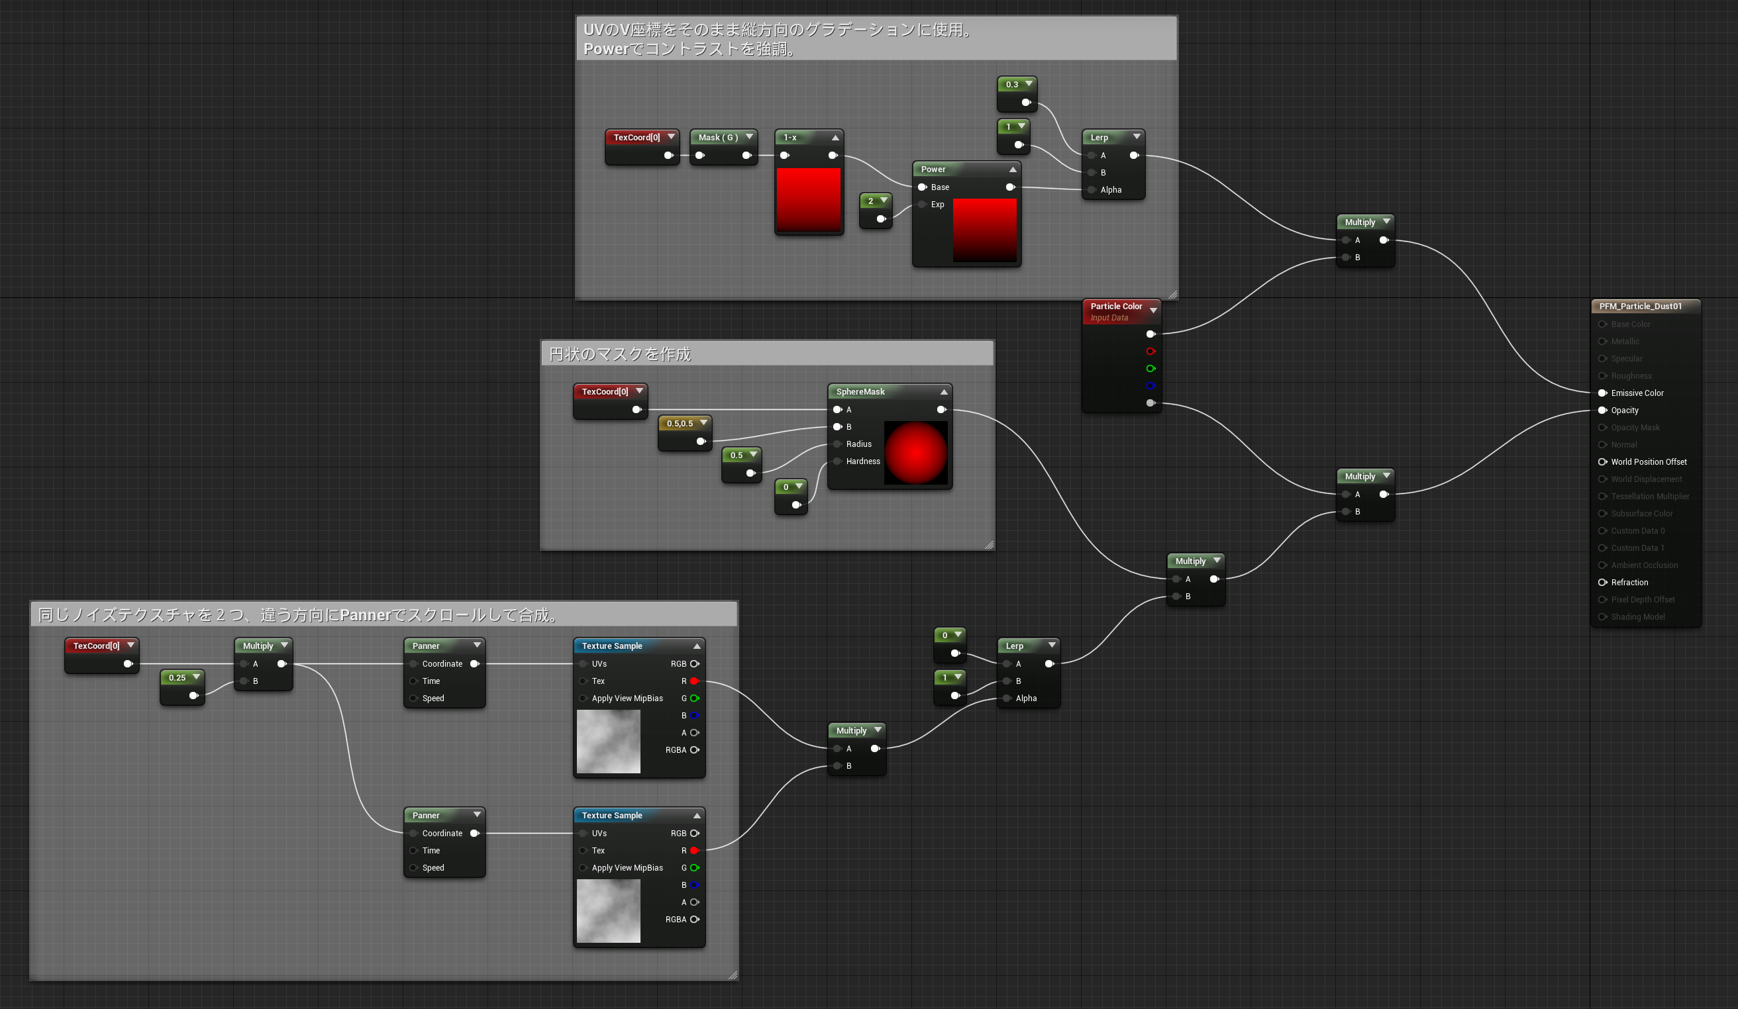Viewport: 1738px width, 1009px height.
Task: Click the Hardness input pin on SphereMask
Action: (837, 461)
